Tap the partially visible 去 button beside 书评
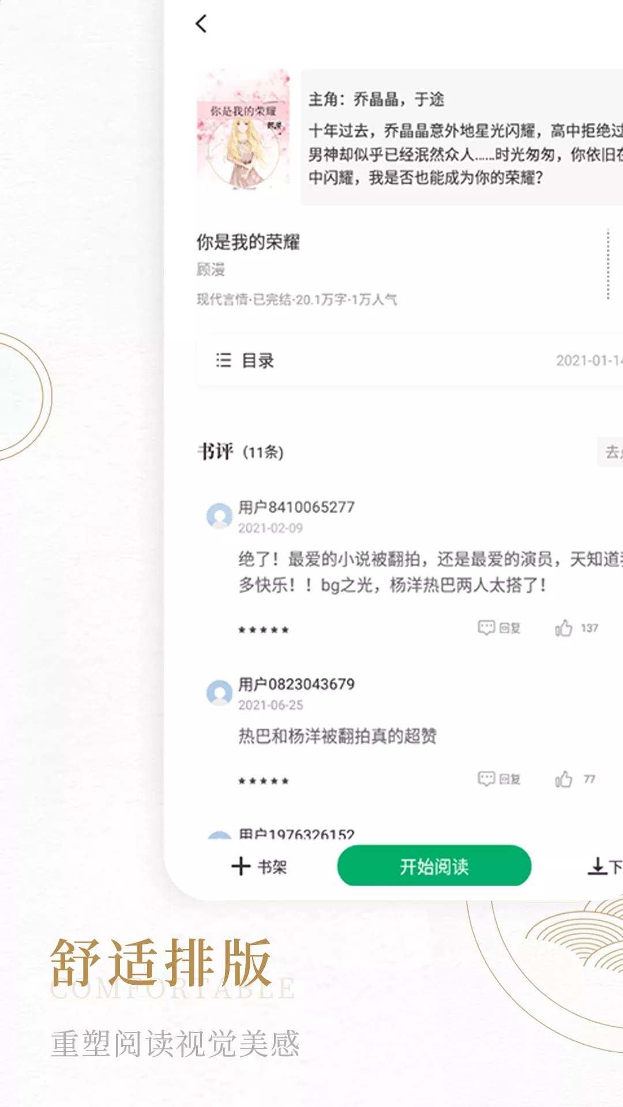The image size is (623, 1107). 610,452
